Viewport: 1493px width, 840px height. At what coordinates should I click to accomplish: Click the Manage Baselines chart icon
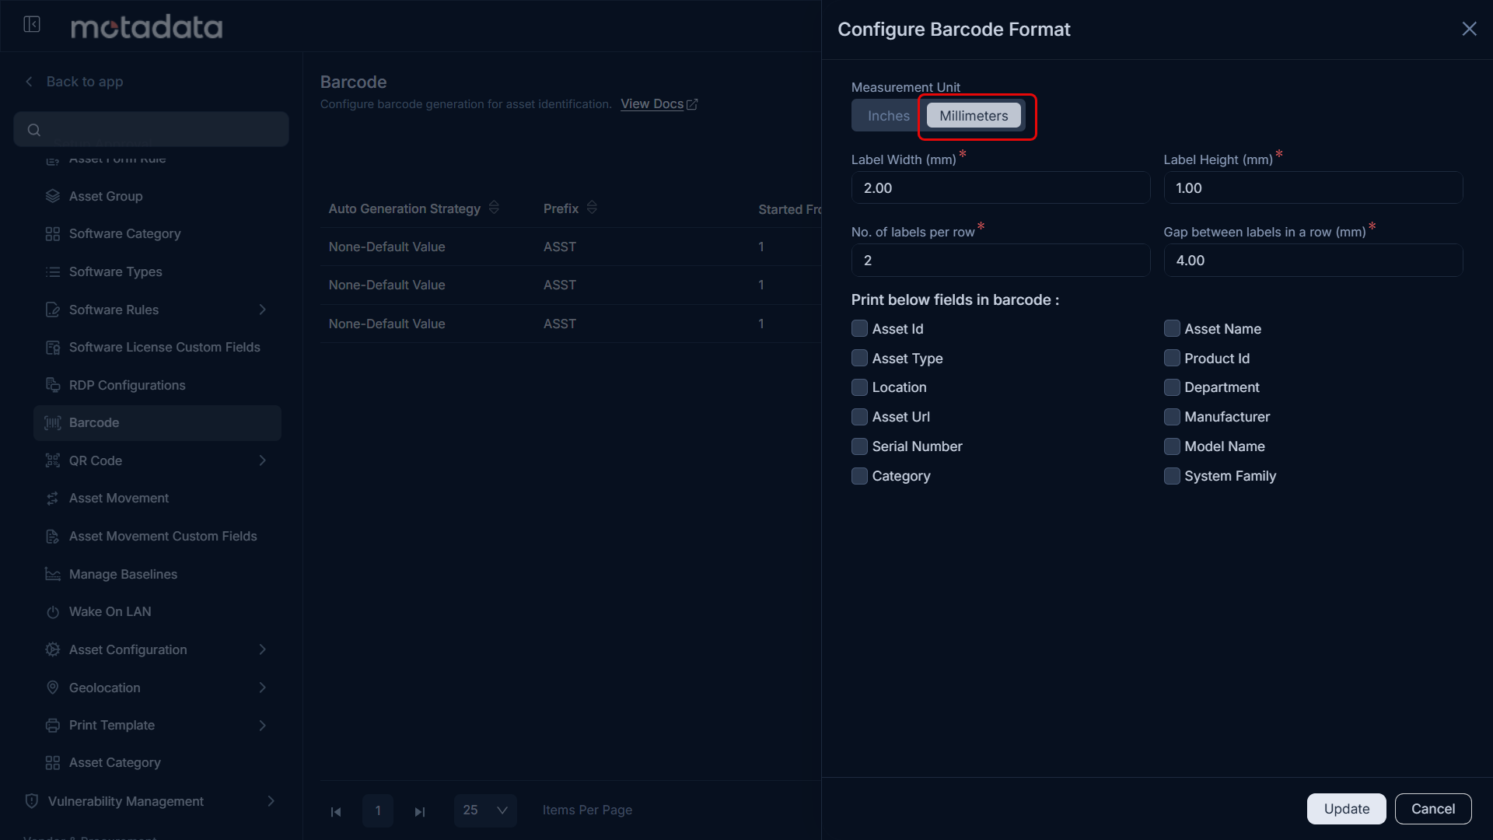(53, 574)
